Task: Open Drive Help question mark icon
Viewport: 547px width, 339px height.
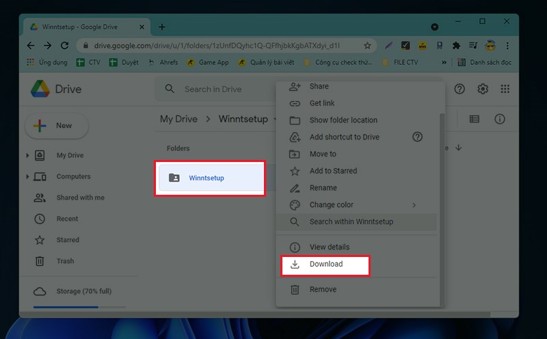Action: coord(459,89)
